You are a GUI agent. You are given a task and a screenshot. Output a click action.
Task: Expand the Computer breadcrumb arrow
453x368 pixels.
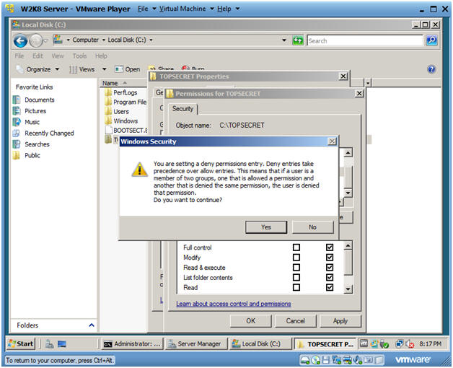point(103,40)
